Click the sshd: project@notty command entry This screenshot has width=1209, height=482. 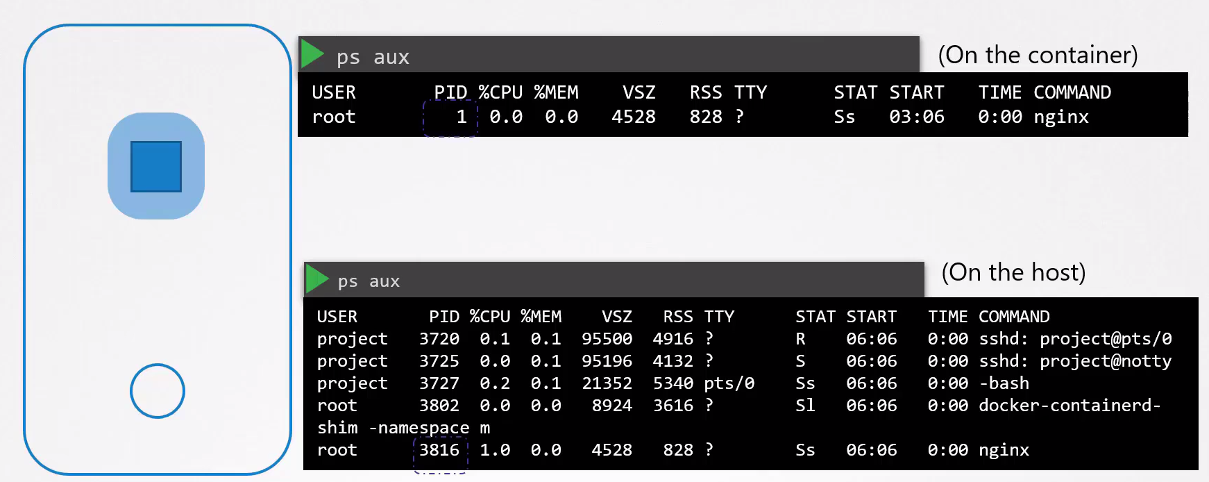1074,361
